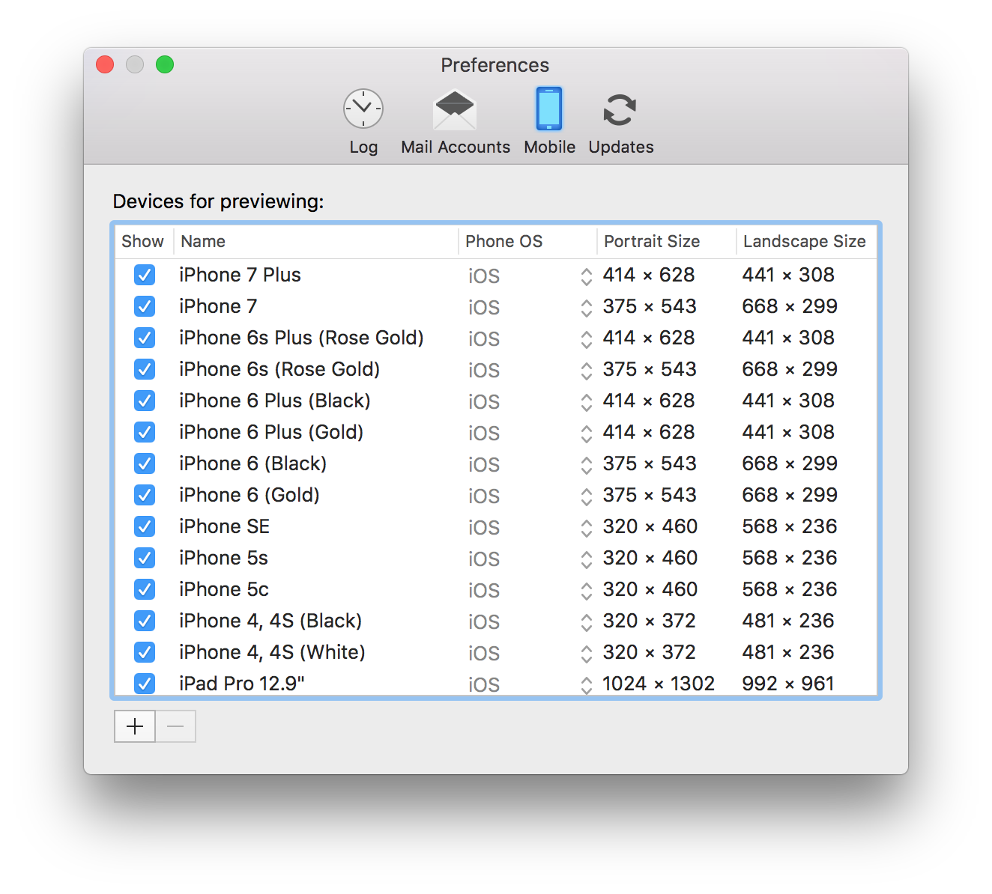Switch to Mail Accounts preferences

pos(455,121)
